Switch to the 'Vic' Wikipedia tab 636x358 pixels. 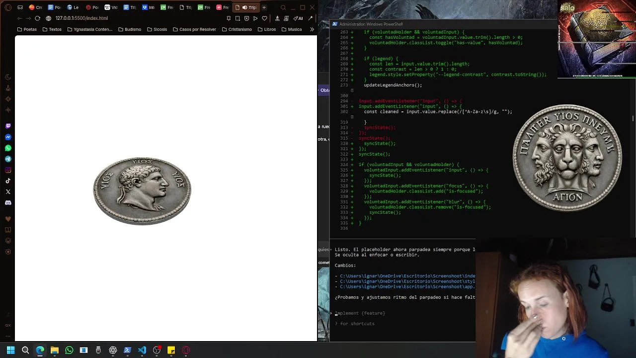111,7
